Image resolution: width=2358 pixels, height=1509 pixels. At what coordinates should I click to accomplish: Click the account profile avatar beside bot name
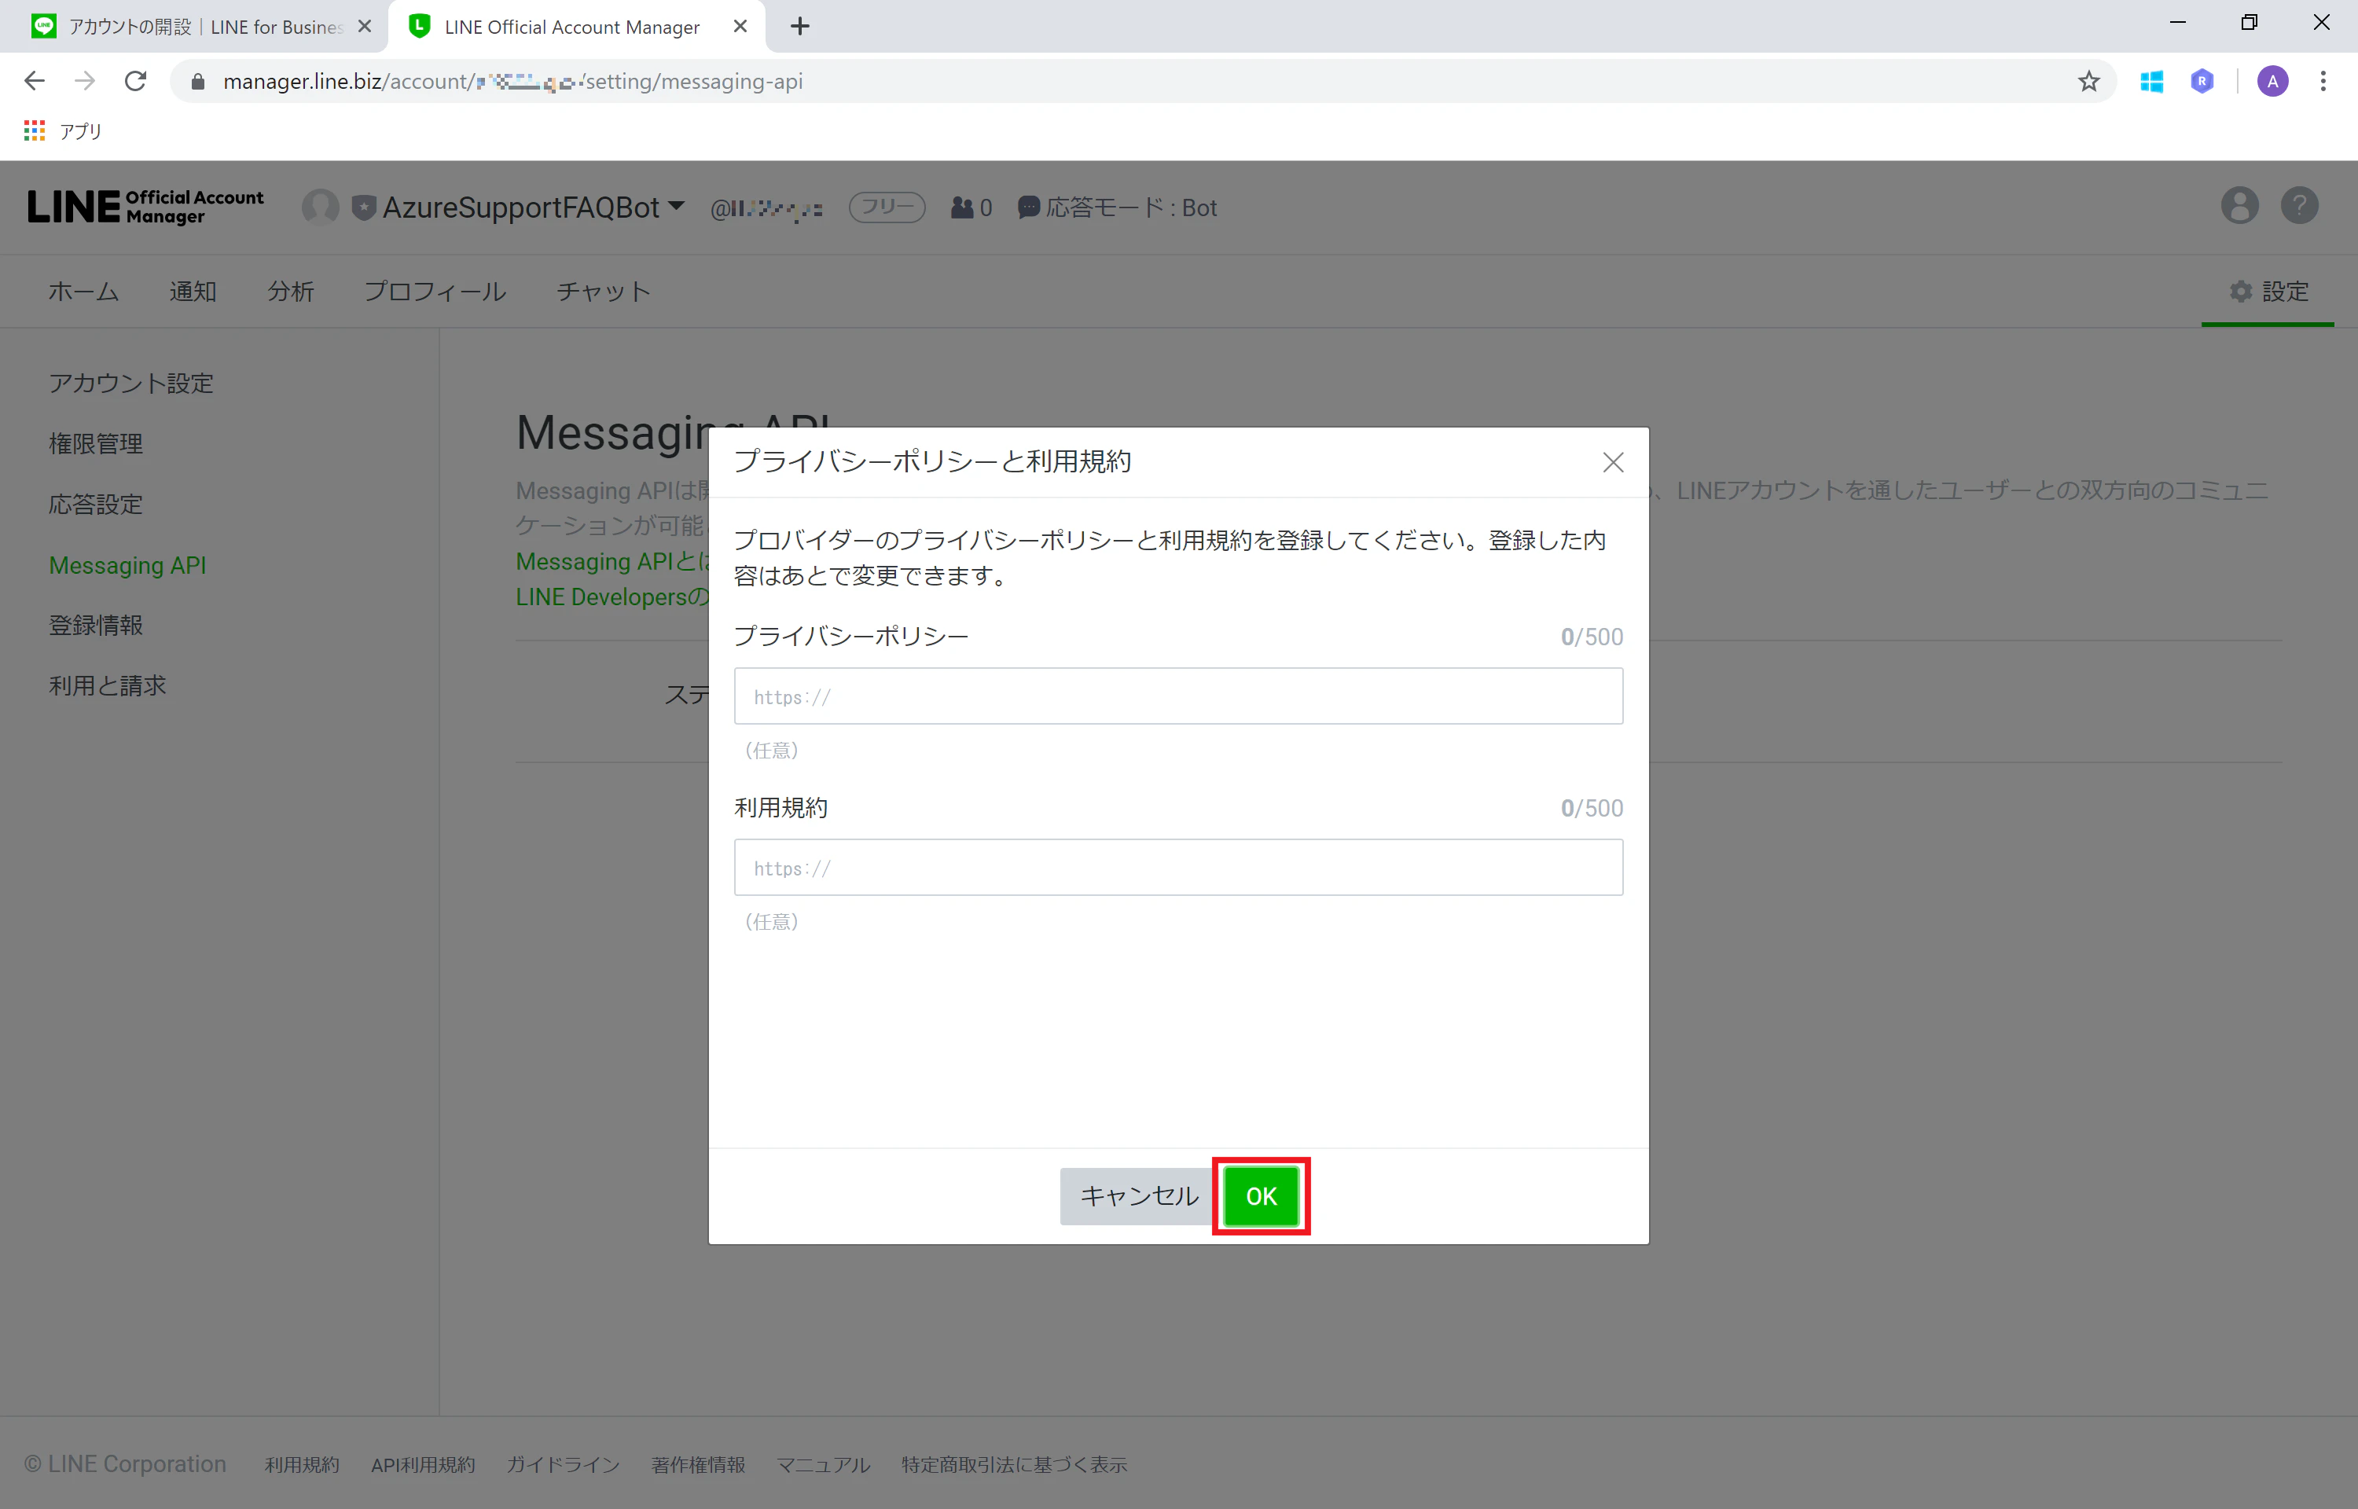pos(321,207)
